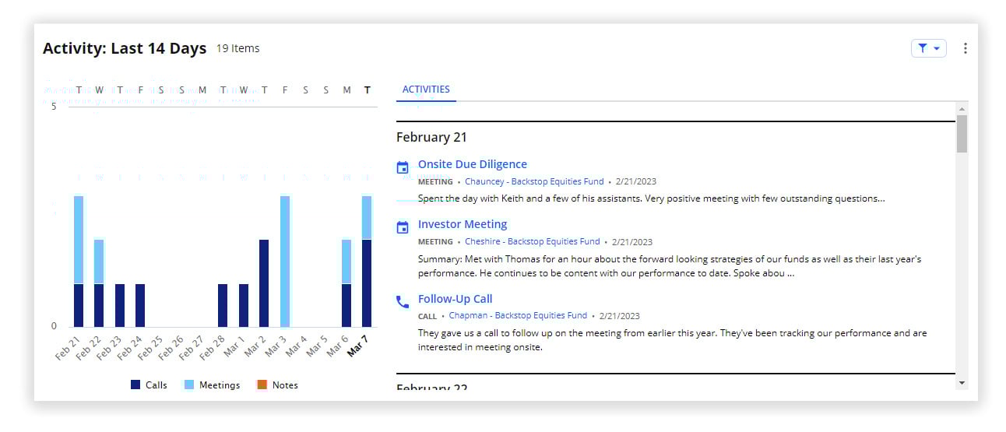
Task: Click the Feb 21 meetings bar segment
Action: (79, 240)
